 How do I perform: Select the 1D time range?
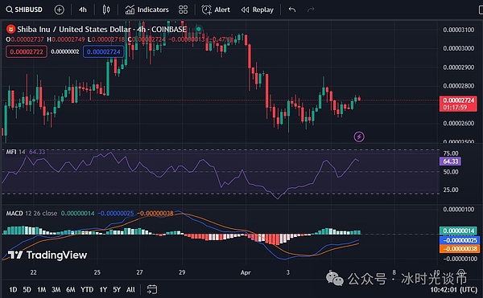13,289
